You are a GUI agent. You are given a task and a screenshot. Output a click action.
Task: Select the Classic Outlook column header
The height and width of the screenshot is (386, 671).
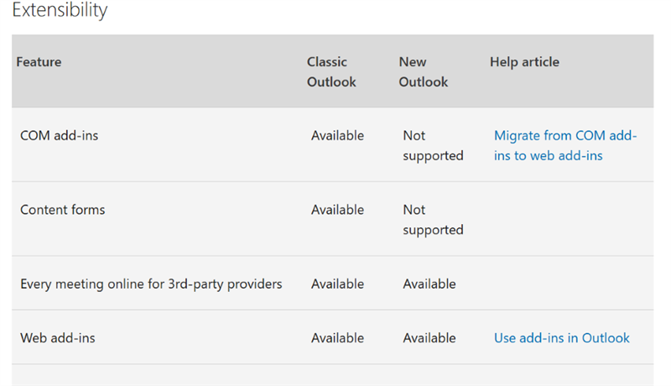331,72
